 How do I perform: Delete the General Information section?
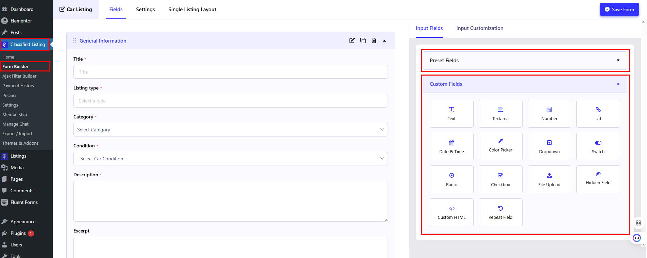point(374,41)
